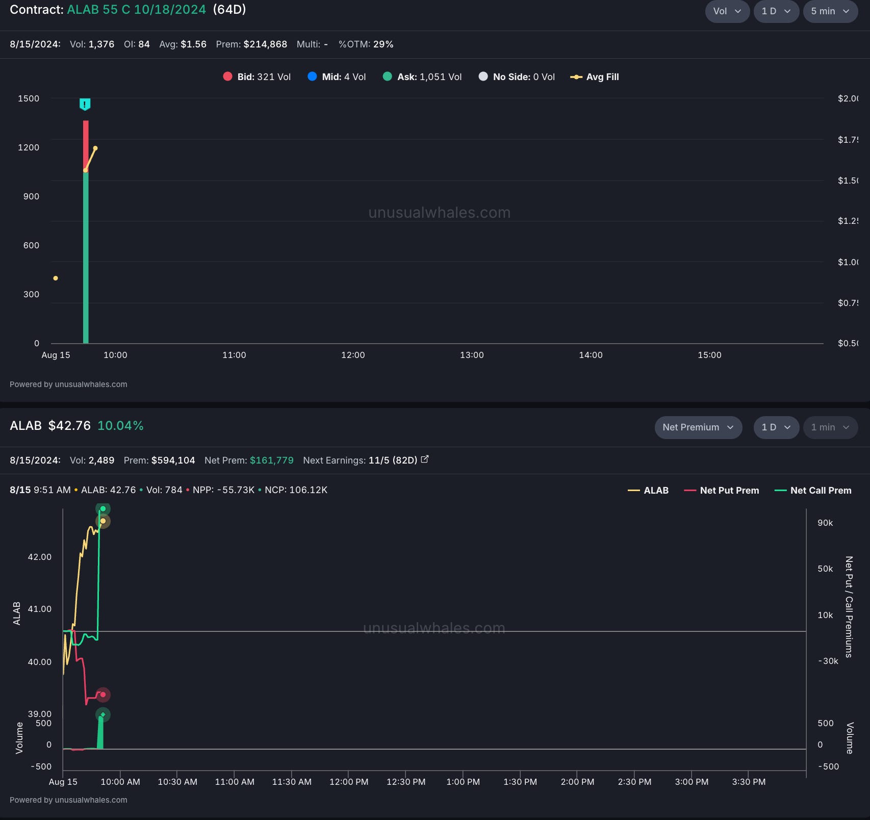The width and height of the screenshot is (870, 820).
Task: Click the external link icon beside Next Earnings
Action: [424, 459]
